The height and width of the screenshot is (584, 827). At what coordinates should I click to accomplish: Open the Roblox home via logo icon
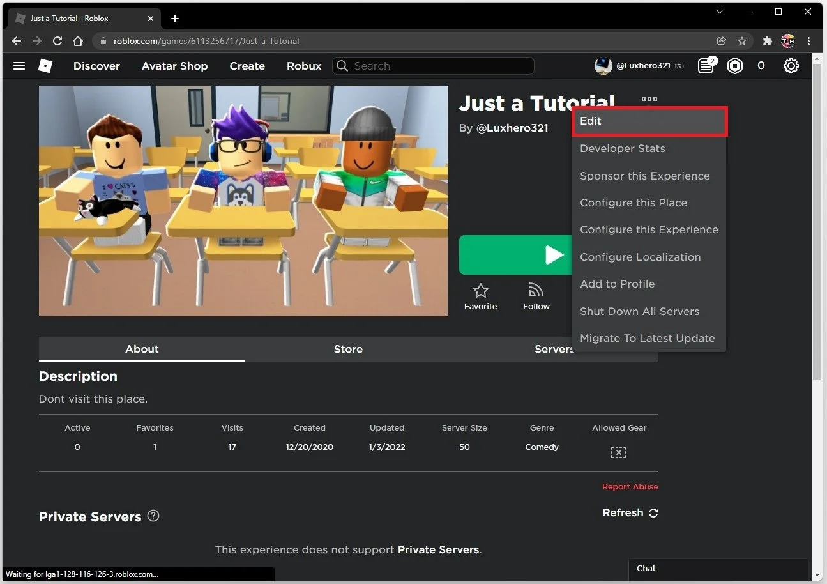45,66
